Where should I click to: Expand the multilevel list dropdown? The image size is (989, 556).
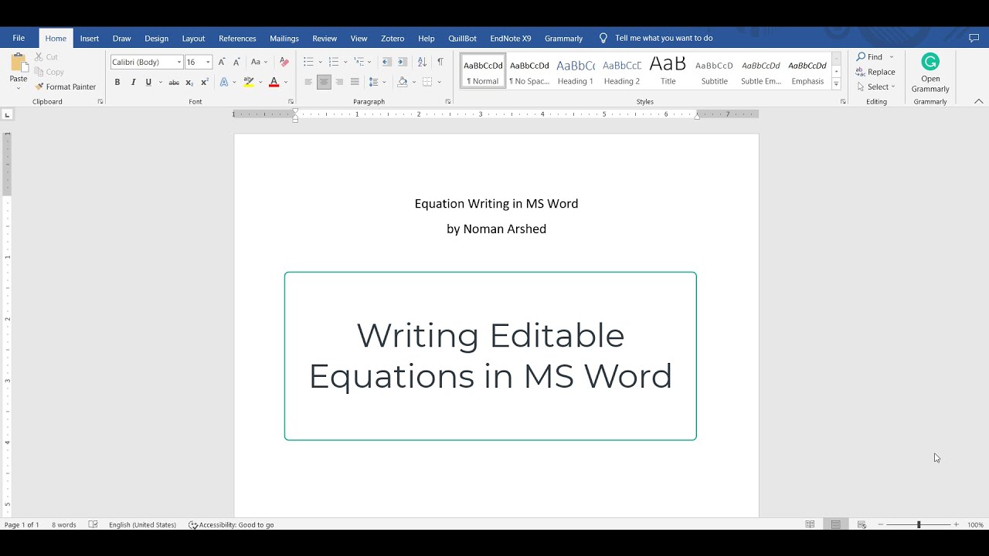(370, 62)
